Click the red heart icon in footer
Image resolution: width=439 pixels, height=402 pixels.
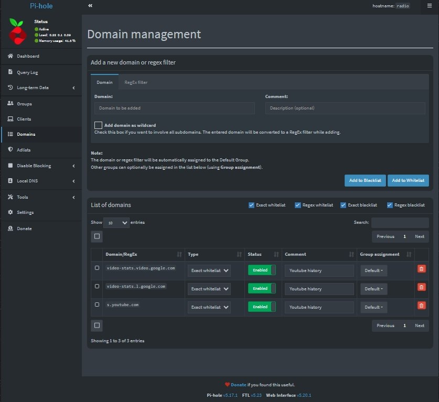227,385
